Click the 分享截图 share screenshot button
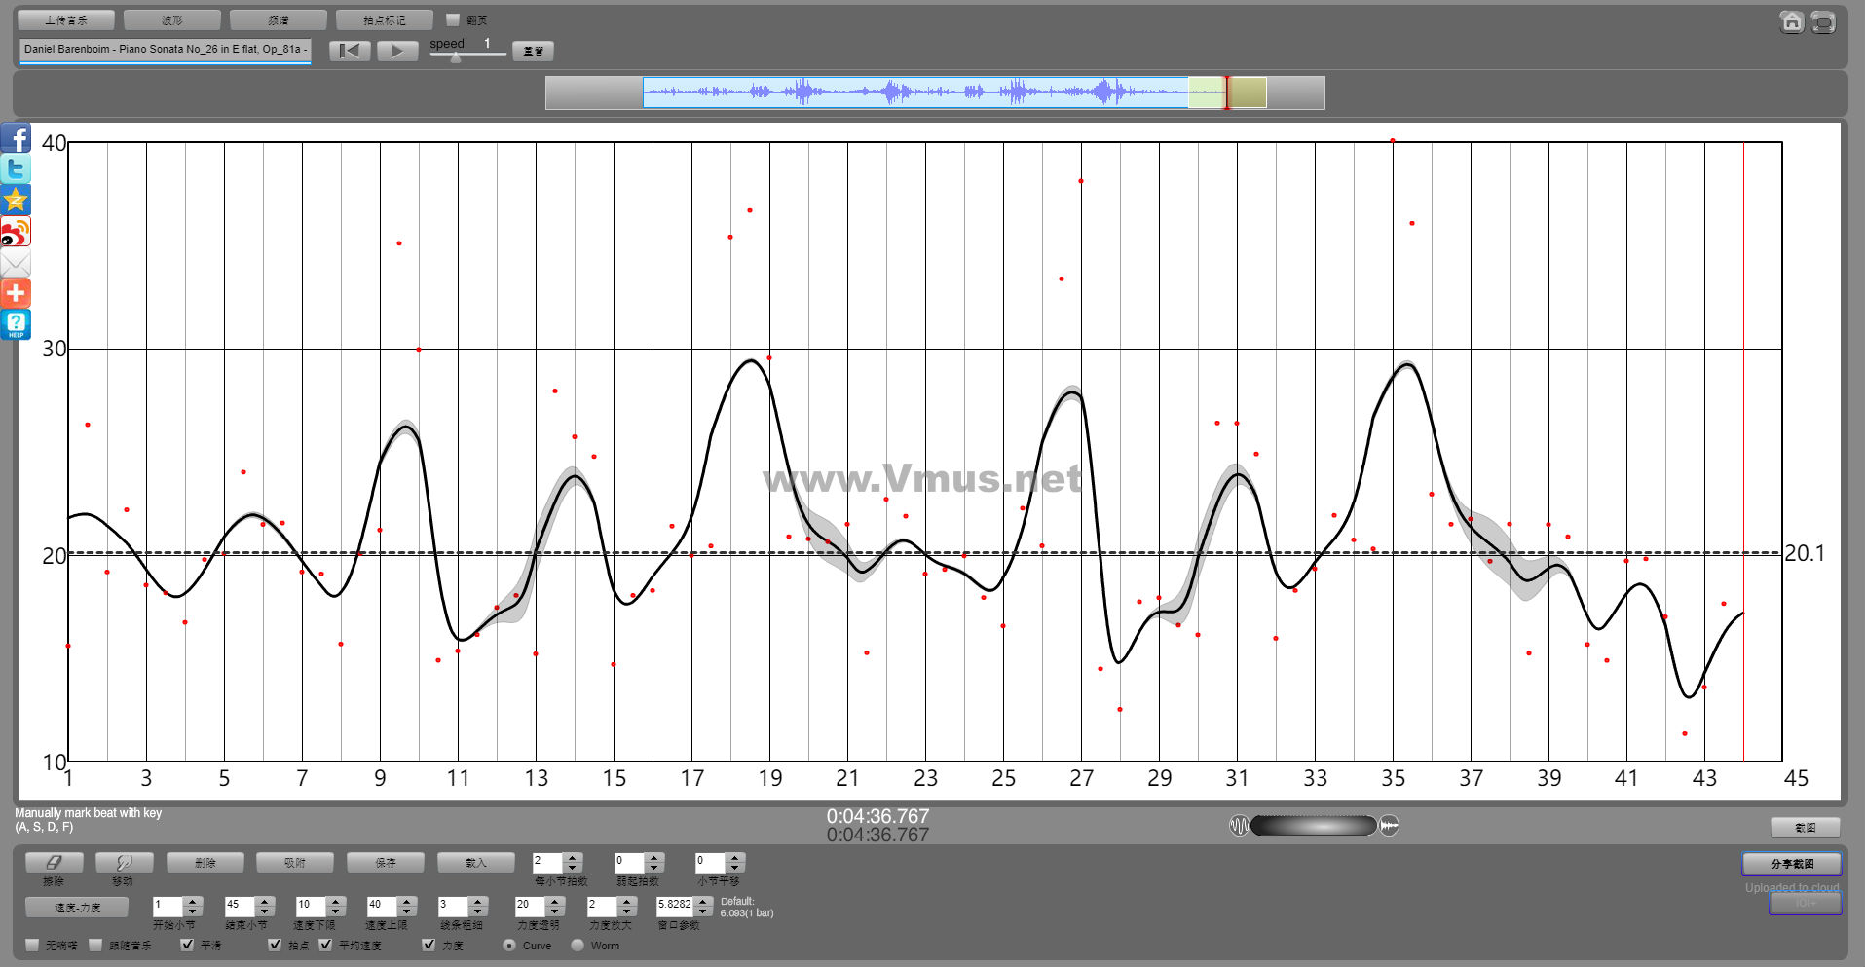This screenshot has width=1865, height=967. 1791,864
